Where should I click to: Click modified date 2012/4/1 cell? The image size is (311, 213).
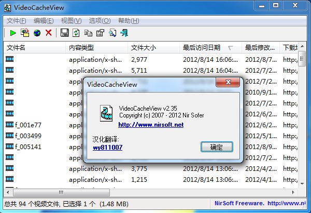261,180
